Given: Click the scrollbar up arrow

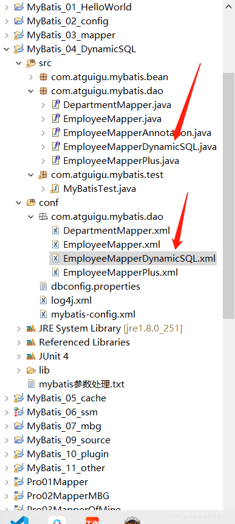Looking at the screenshot, I should tap(229, 6).
